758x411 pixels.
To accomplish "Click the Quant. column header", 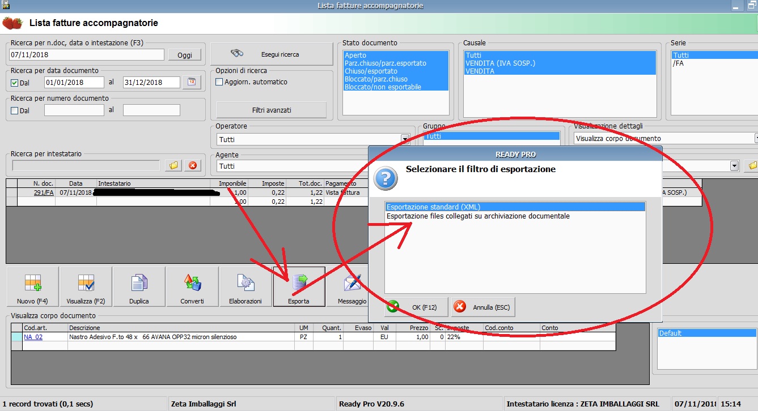I will click(328, 328).
